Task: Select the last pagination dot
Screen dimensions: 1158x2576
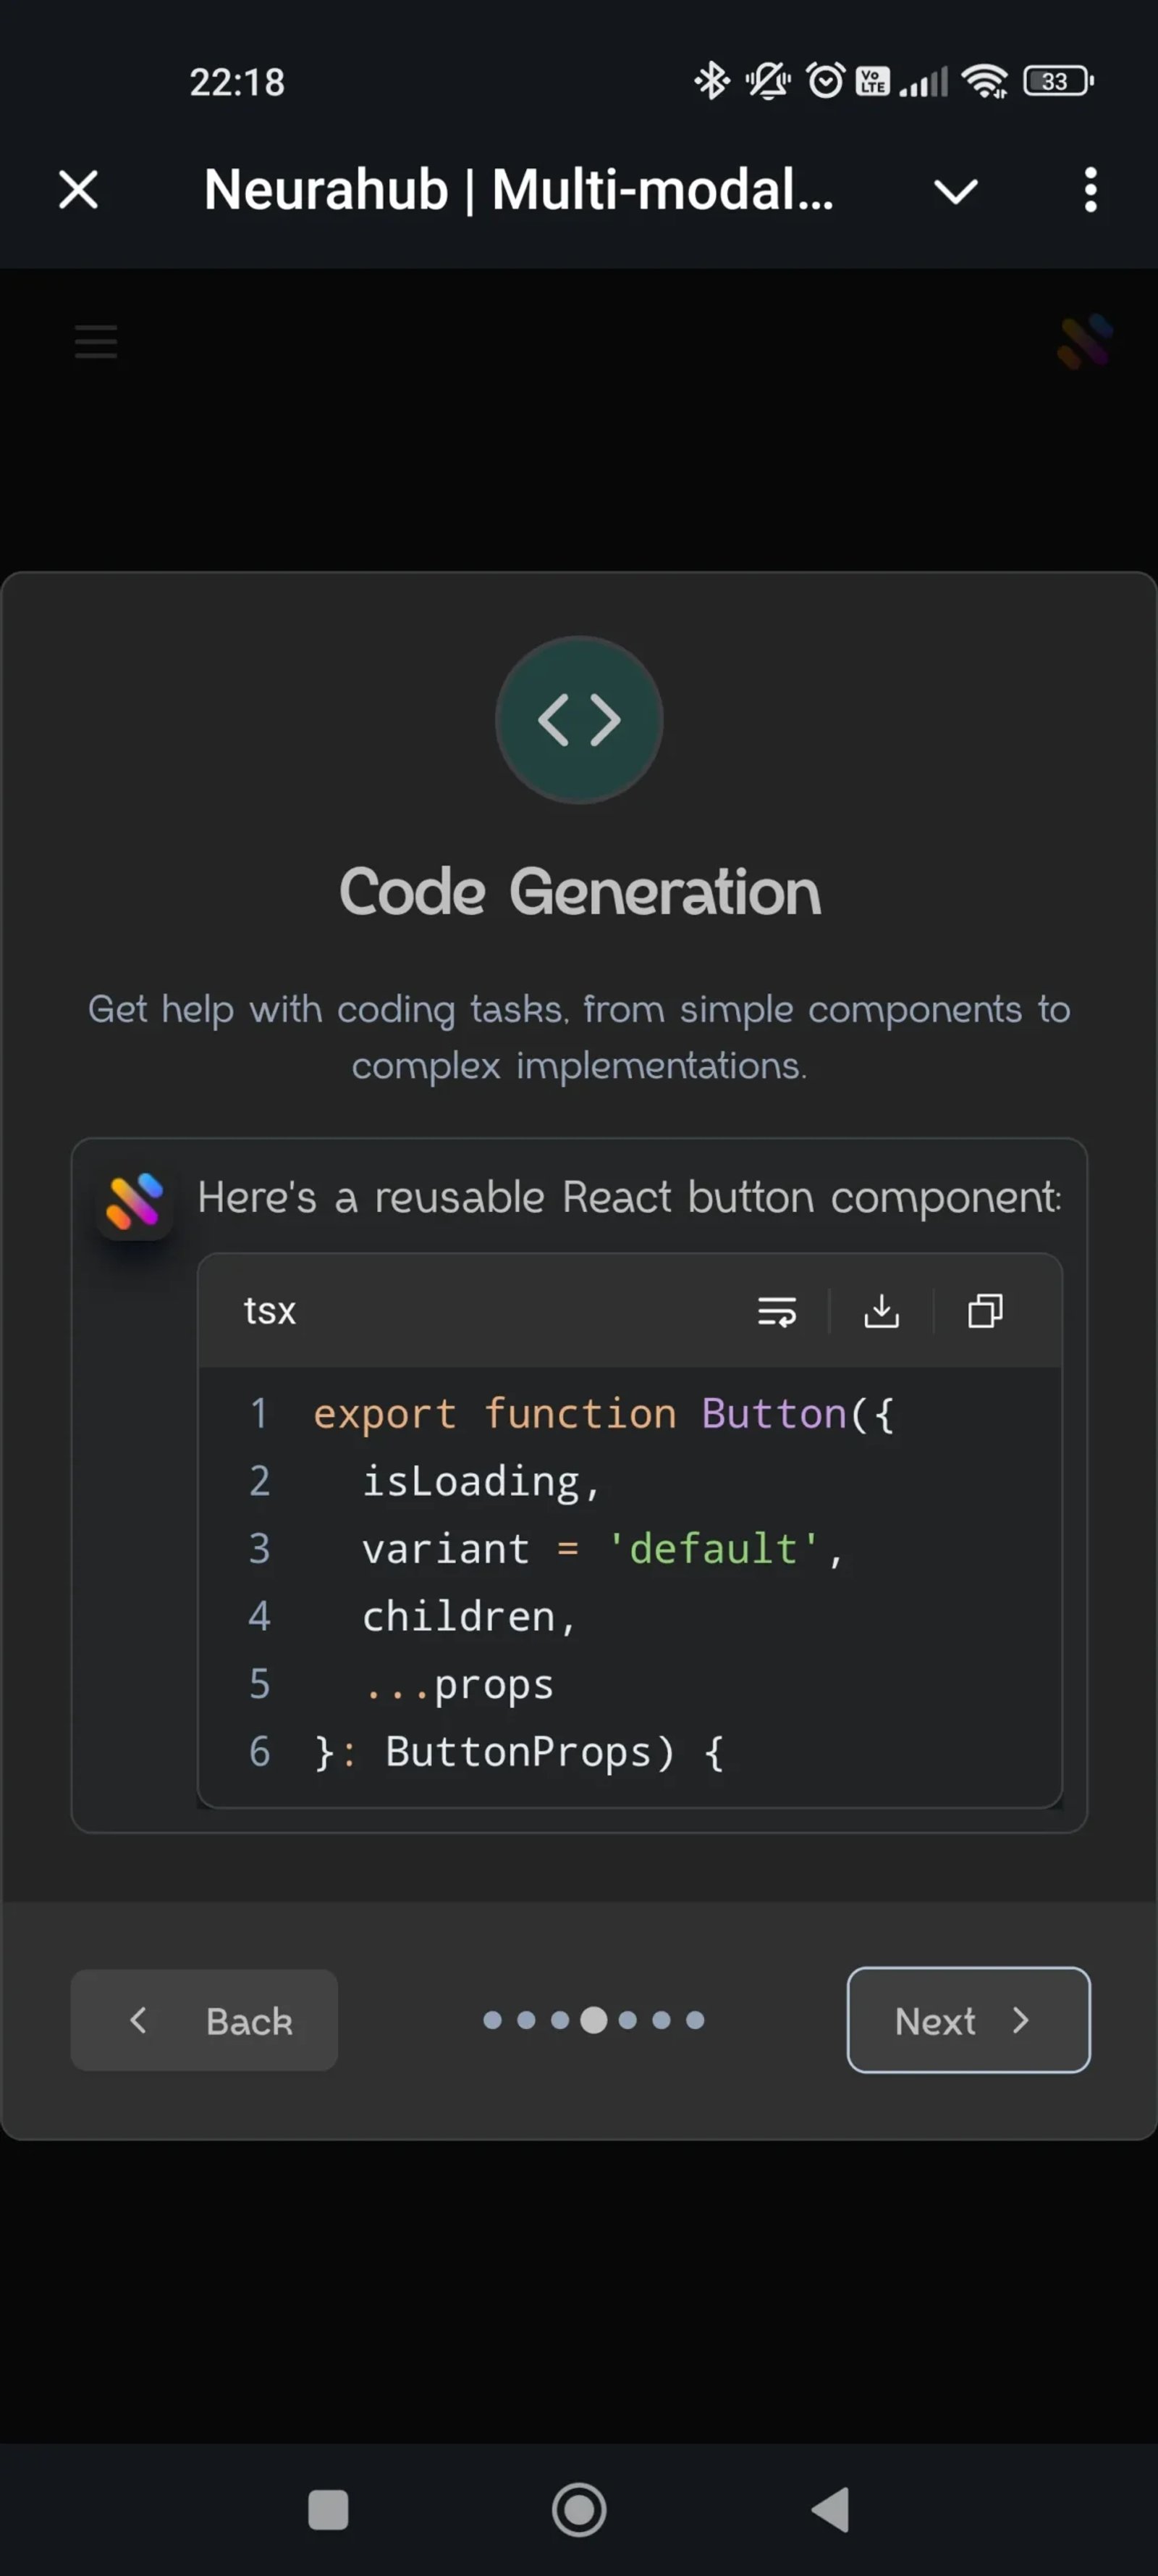Action: [696, 2020]
